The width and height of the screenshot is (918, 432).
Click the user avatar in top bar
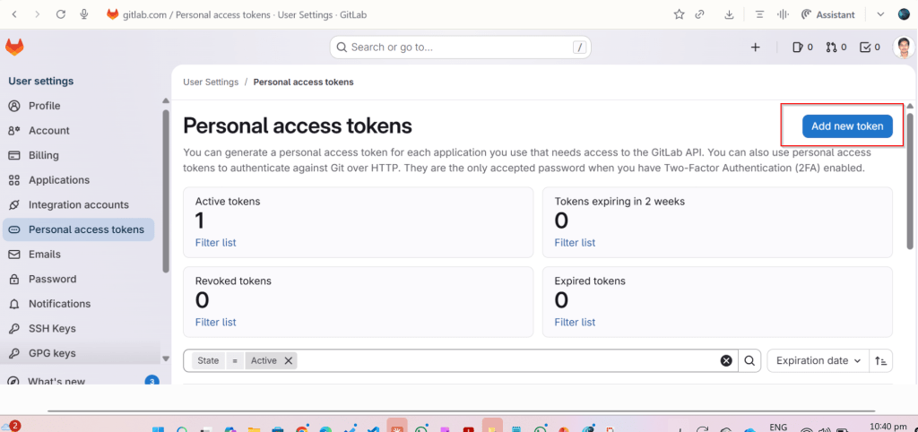(904, 48)
